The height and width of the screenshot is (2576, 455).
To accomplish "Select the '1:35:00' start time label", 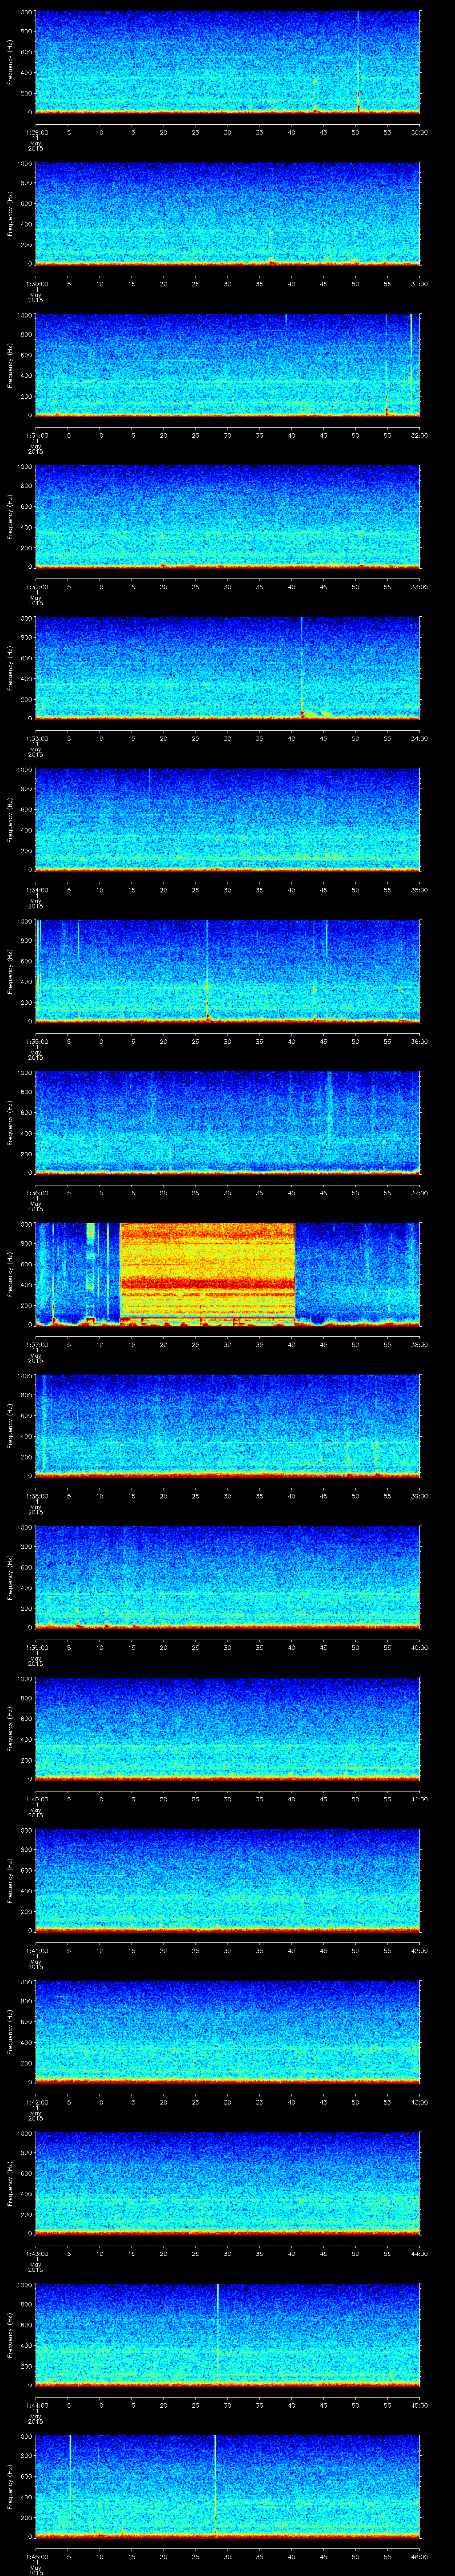I will [36, 1042].
